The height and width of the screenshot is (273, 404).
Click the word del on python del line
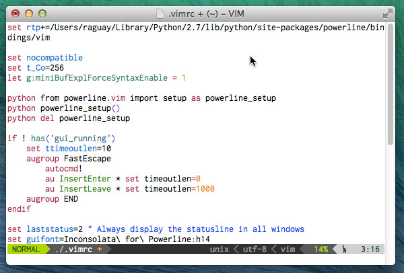click(x=47, y=118)
